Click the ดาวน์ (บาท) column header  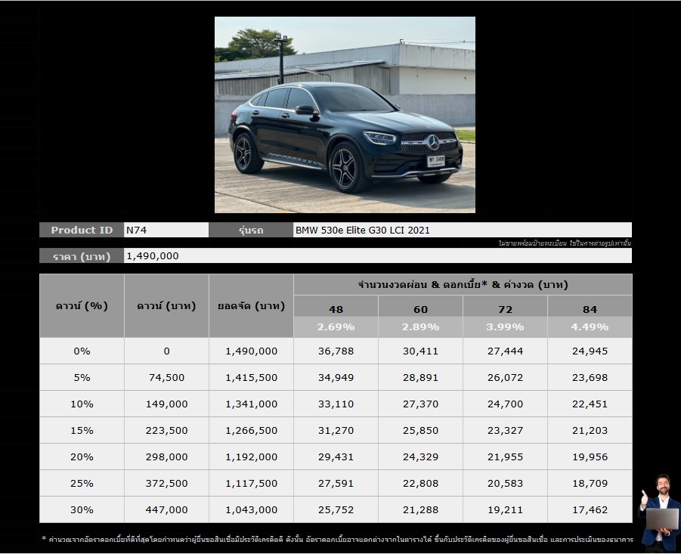point(166,305)
